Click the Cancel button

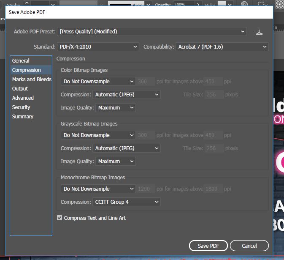(x=249, y=246)
